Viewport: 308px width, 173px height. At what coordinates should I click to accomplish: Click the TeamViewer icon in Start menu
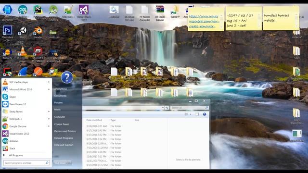[x=5, y=104]
